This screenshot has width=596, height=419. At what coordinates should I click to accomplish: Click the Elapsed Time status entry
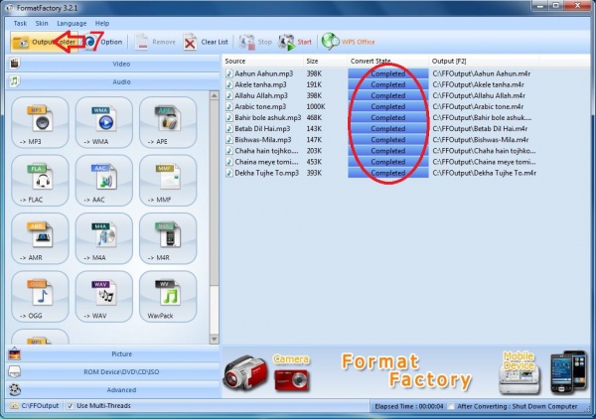tap(409, 406)
